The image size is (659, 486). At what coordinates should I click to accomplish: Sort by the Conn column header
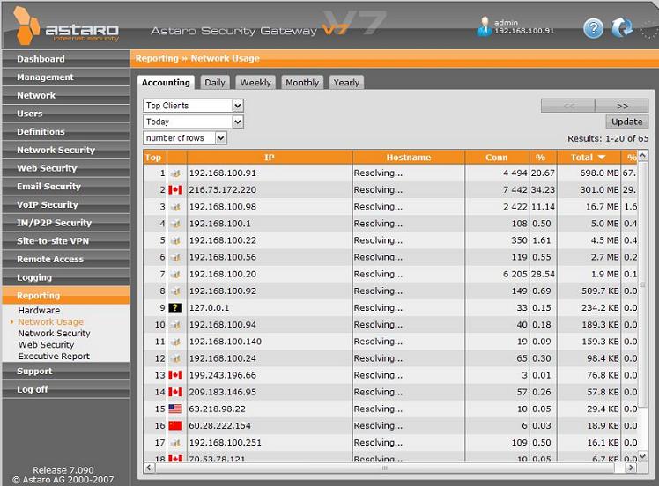(x=496, y=157)
